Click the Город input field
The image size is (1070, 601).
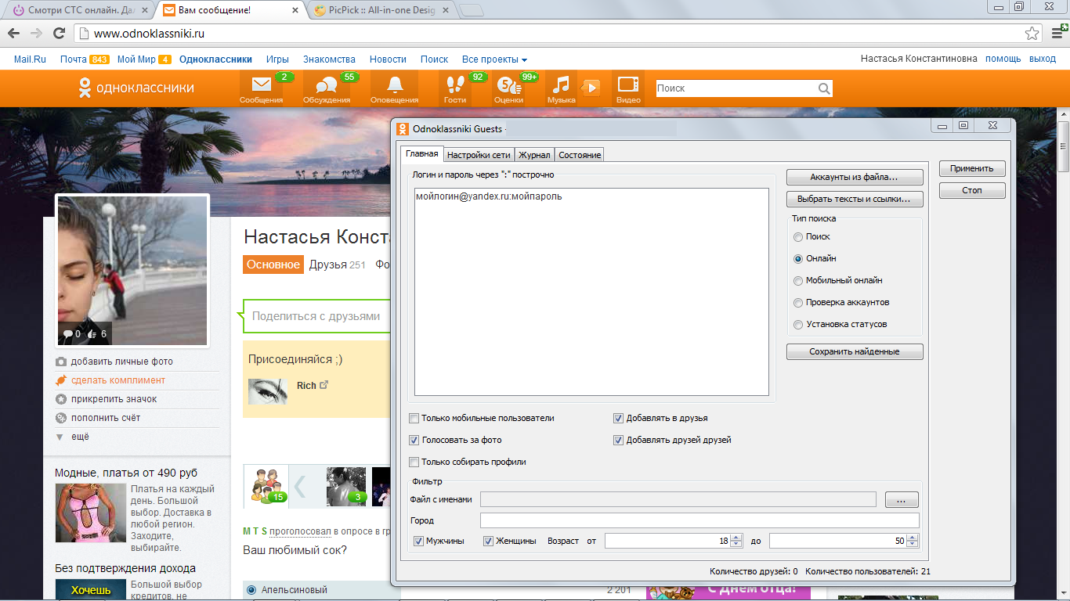point(699,520)
